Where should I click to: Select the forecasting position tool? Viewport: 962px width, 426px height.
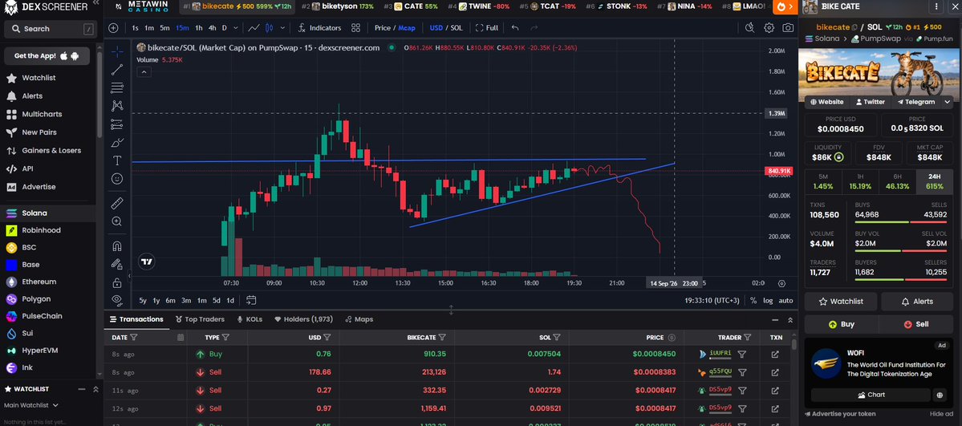117,124
